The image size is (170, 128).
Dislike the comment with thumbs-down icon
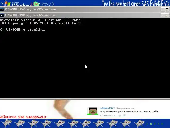125,115
